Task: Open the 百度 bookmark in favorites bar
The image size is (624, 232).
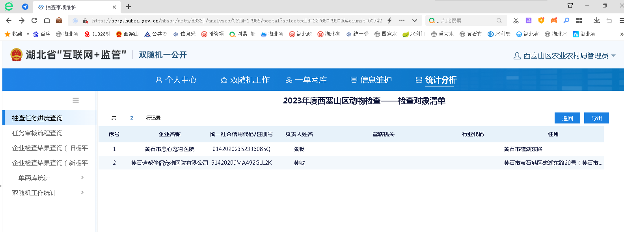Action: pos(42,34)
